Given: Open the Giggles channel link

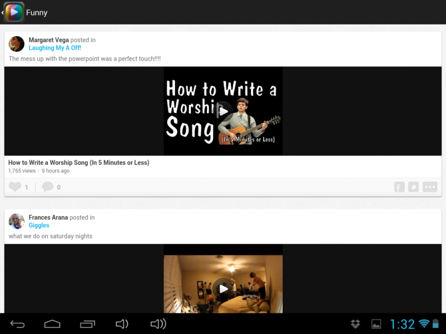Looking at the screenshot, I should point(39,225).
